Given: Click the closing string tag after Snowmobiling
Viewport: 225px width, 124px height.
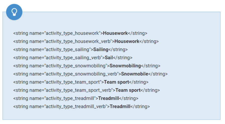Looking at the screenshot, I should [151, 66].
